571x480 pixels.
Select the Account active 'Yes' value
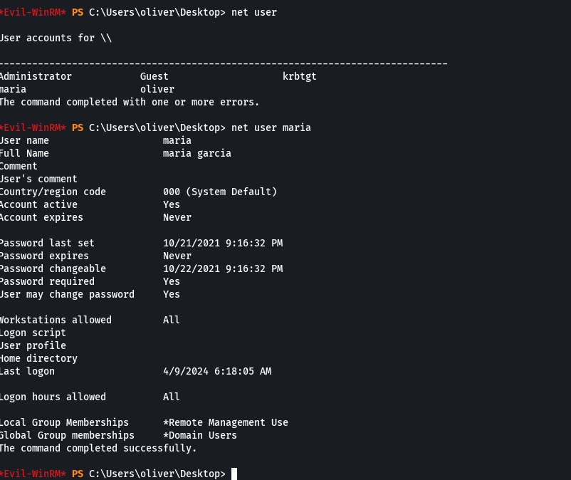pyautogui.click(x=171, y=204)
